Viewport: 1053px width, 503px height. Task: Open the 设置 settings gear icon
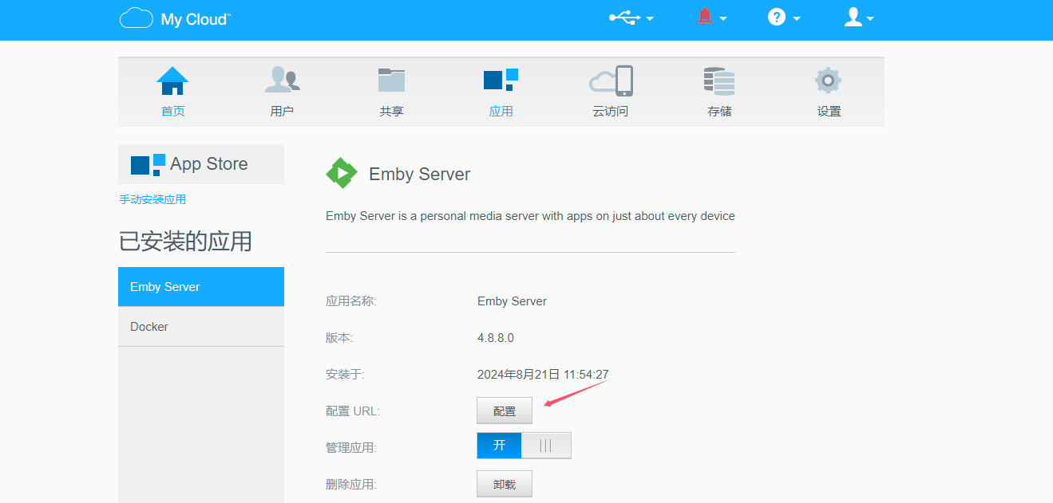[829, 81]
